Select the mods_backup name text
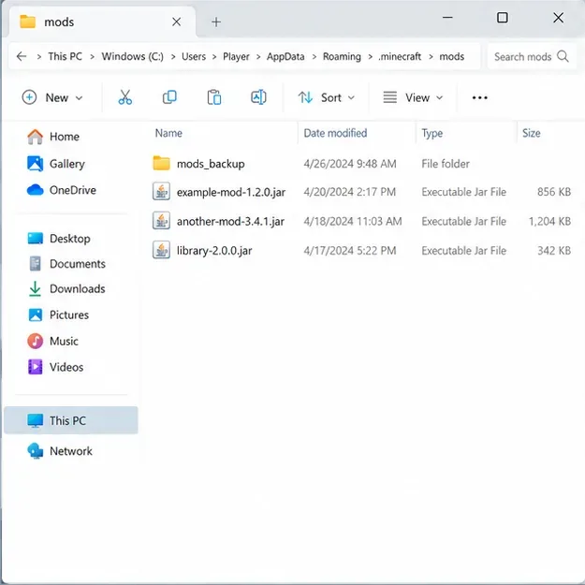Image resolution: width=585 pixels, height=585 pixels. [211, 164]
